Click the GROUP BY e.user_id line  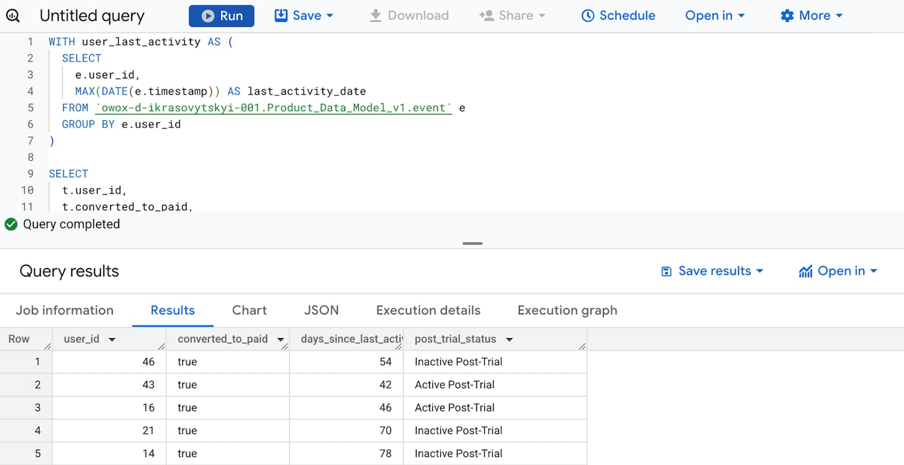coord(121,124)
